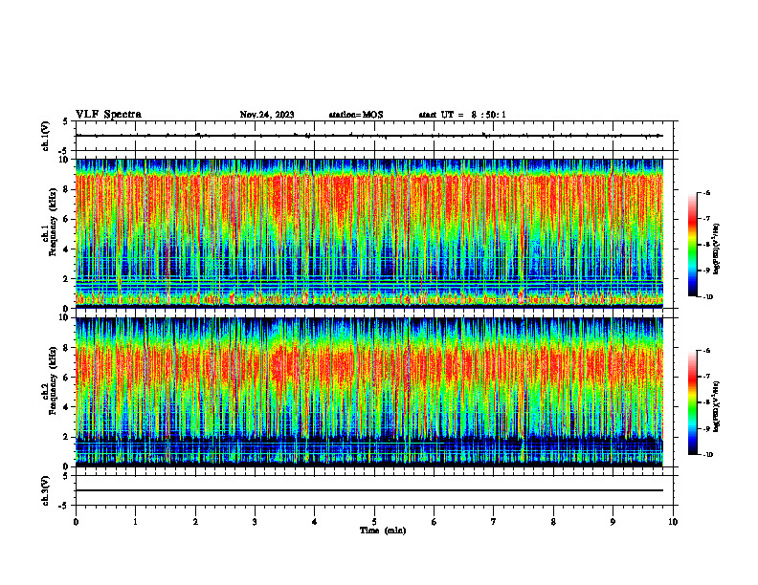Click the "-6" label on ch.1 color scale
The height and width of the screenshot is (585, 758).
pyautogui.click(x=706, y=193)
